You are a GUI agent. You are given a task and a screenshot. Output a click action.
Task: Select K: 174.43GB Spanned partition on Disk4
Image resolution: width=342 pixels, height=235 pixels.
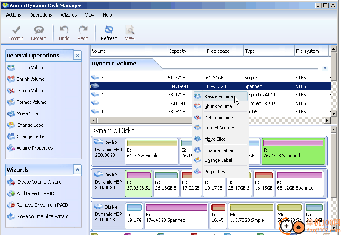coord(177,216)
